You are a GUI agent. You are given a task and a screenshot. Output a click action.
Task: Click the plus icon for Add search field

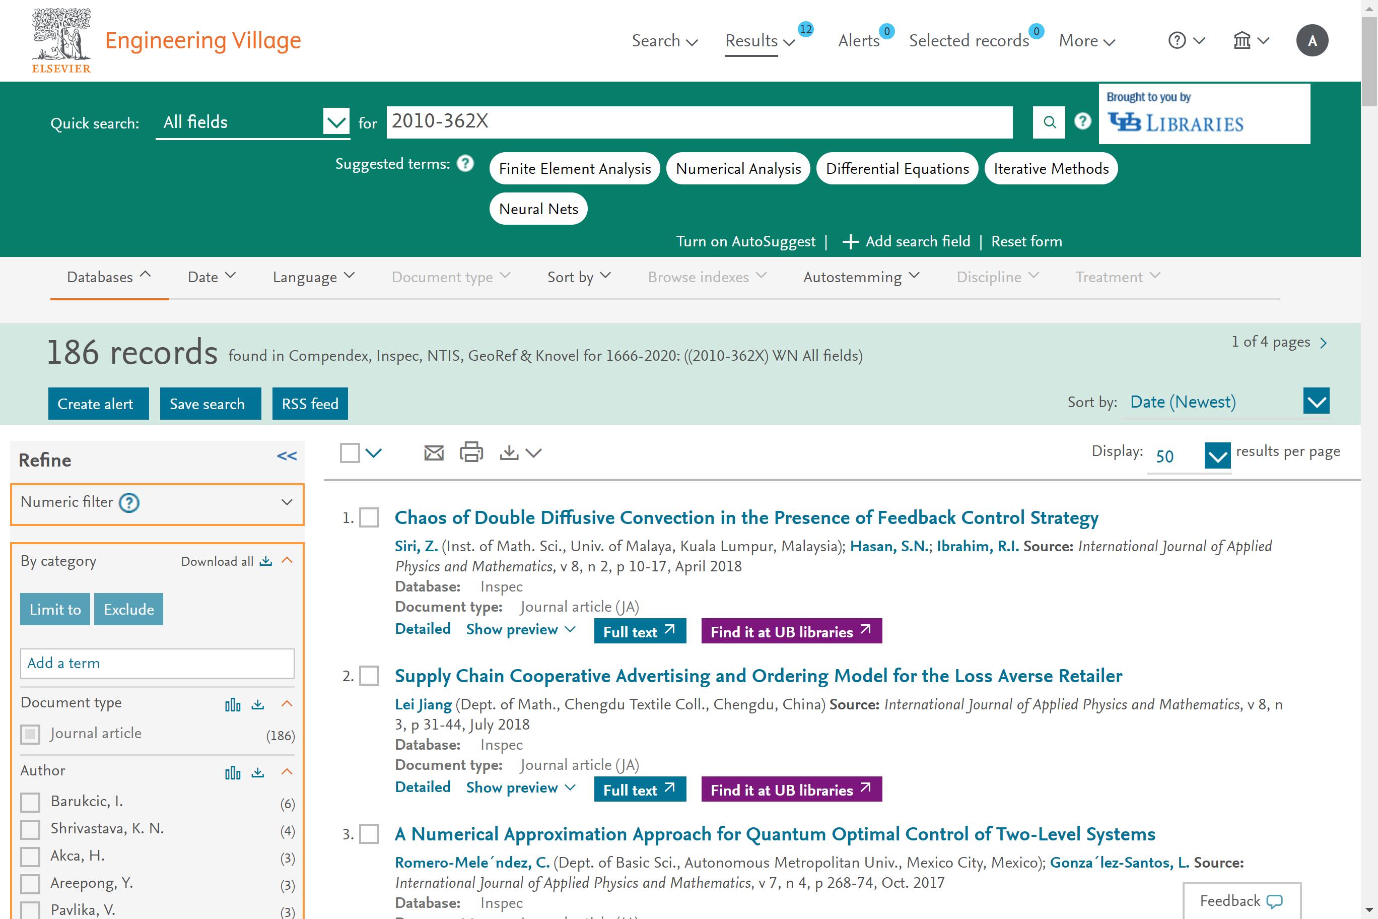tap(850, 241)
